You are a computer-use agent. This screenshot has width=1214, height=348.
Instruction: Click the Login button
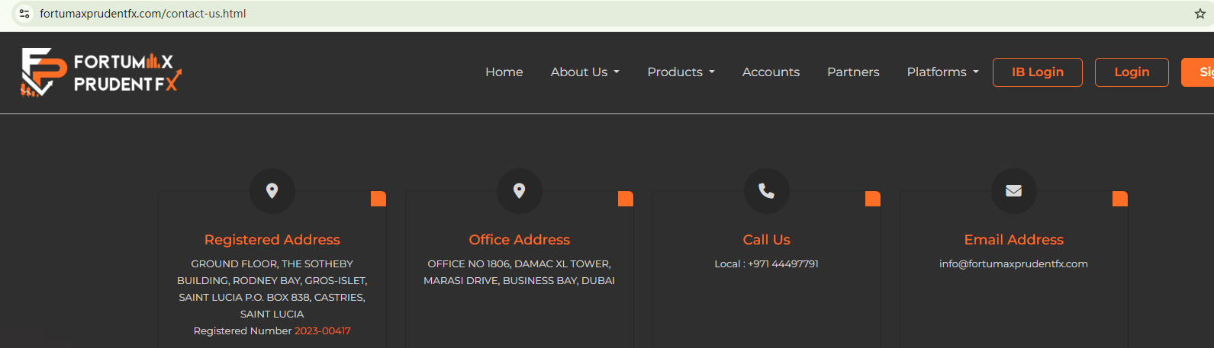coord(1132,72)
